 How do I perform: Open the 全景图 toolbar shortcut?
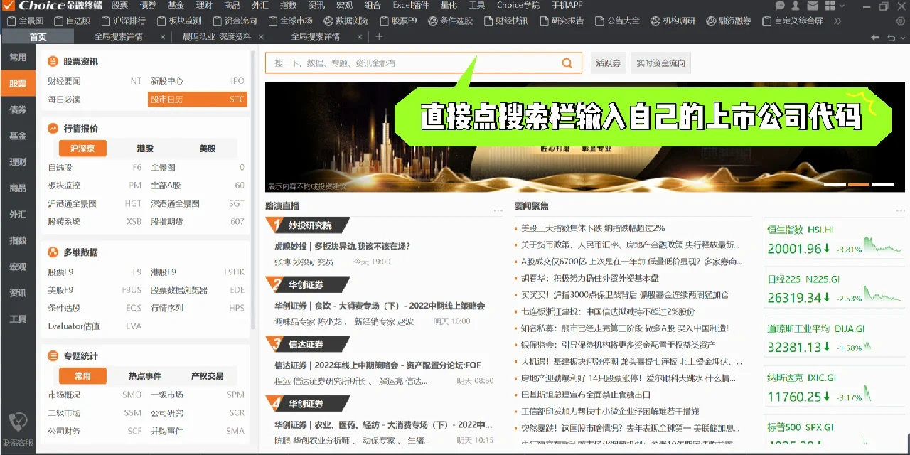(26, 21)
